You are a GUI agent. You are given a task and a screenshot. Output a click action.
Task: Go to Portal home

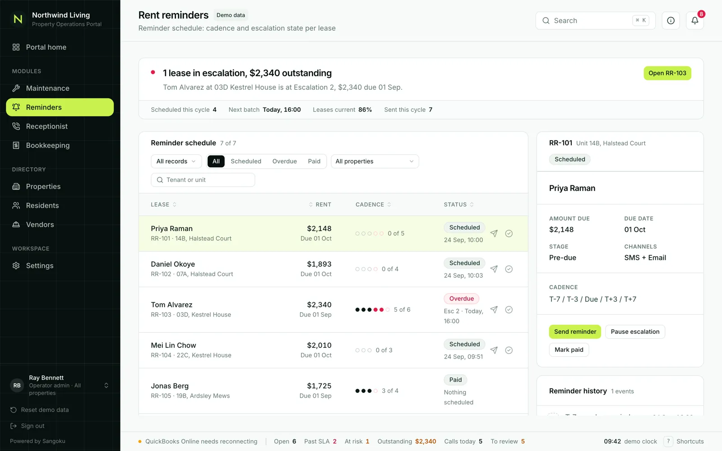pyautogui.click(x=60, y=47)
